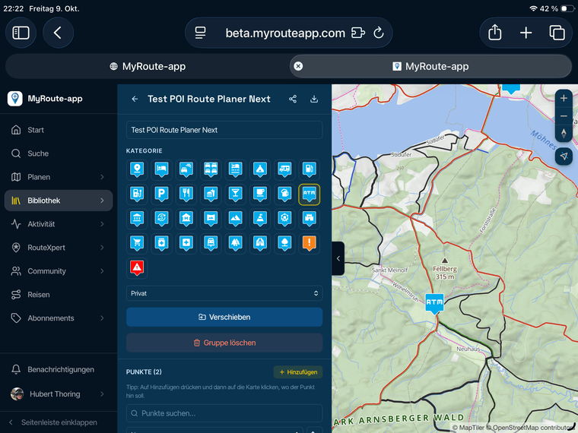Share the POI group
The width and height of the screenshot is (578, 433).
[x=293, y=99]
